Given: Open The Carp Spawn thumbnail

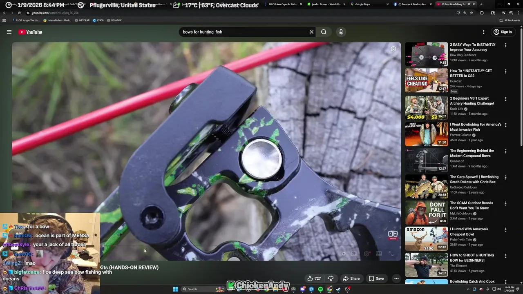Looking at the screenshot, I should 427,187.
